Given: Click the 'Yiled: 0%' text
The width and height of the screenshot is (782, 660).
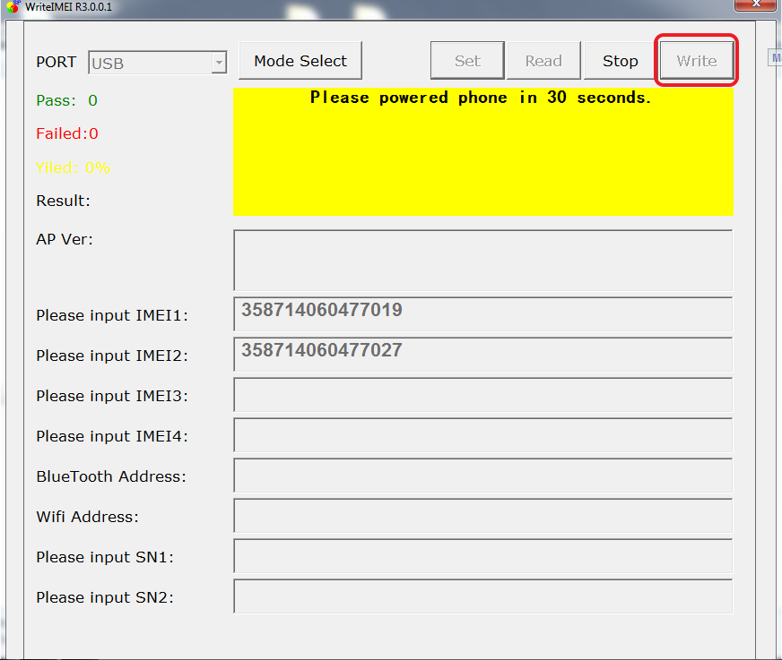Looking at the screenshot, I should [73, 167].
